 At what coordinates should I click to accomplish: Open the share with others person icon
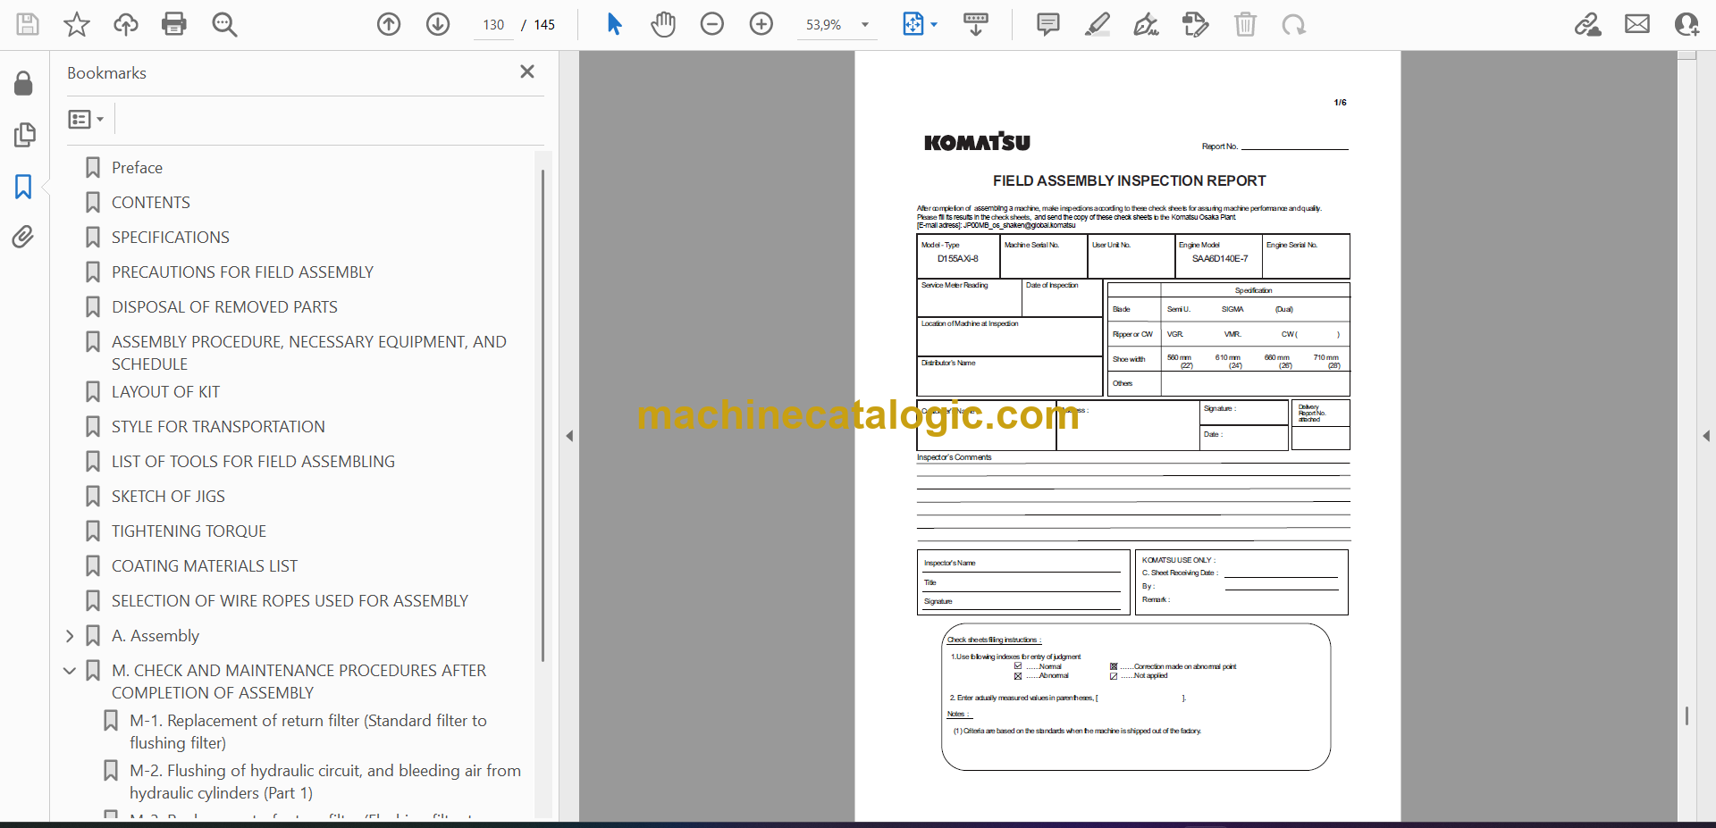click(x=1687, y=24)
